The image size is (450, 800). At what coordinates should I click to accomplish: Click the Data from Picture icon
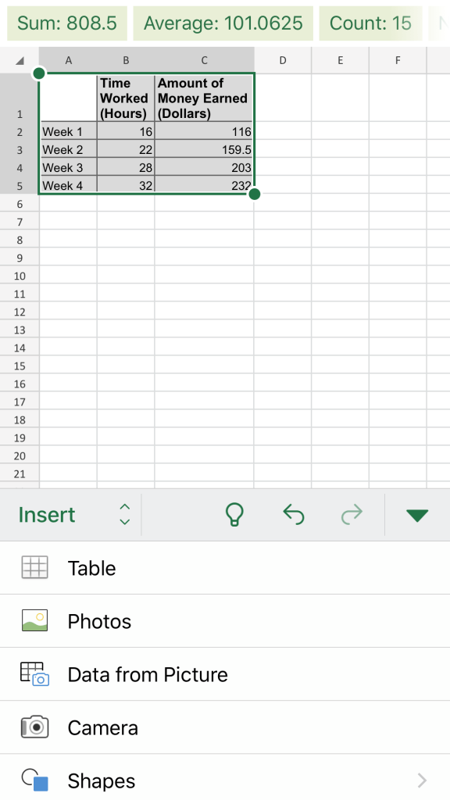(x=34, y=674)
